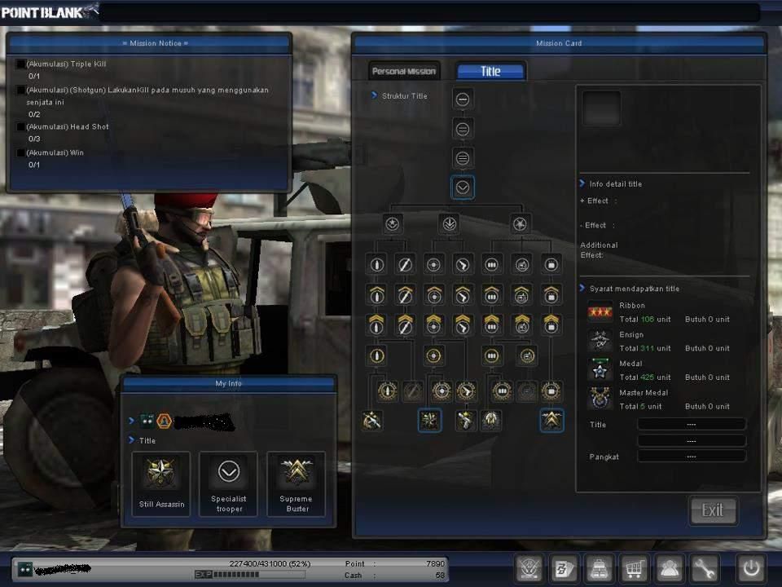Open the clan emblem menu in bottom bar
The image size is (782, 587).
[529, 568]
